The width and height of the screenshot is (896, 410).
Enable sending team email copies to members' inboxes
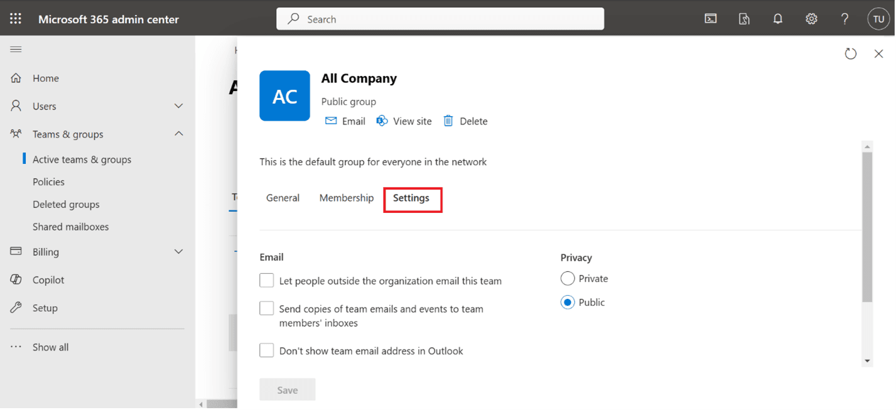tap(266, 308)
